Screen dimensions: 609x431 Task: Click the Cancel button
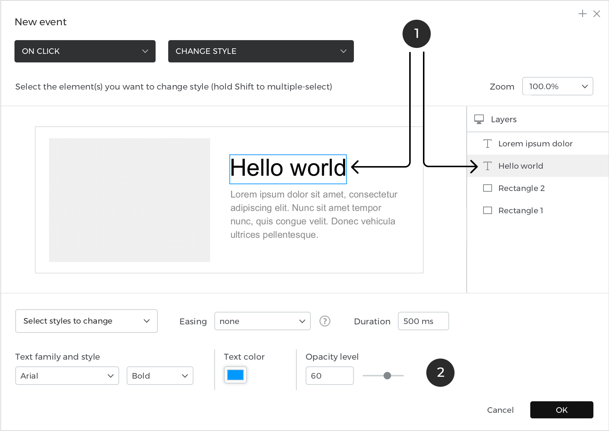(500, 410)
